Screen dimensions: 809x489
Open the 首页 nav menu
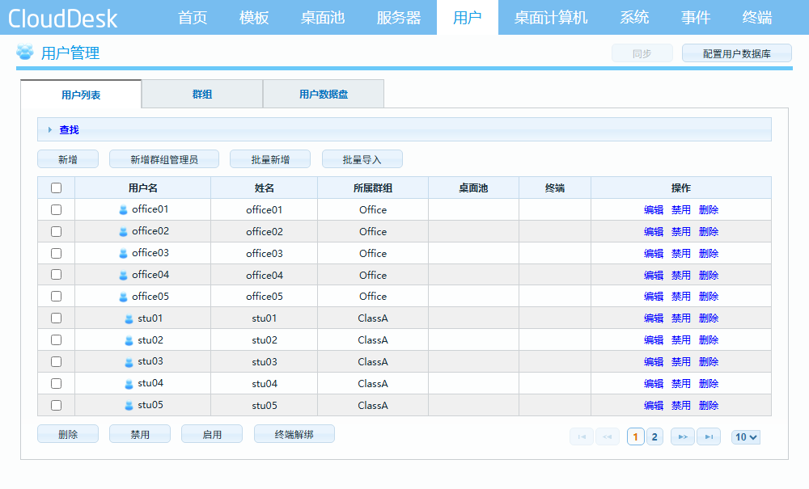pyautogui.click(x=193, y=18)
